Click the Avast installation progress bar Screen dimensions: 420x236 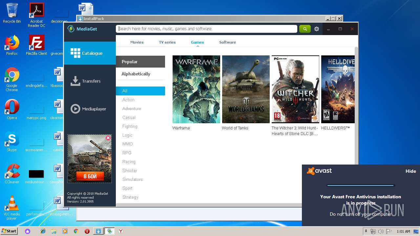pyautogui.click(x=360, y=186)
